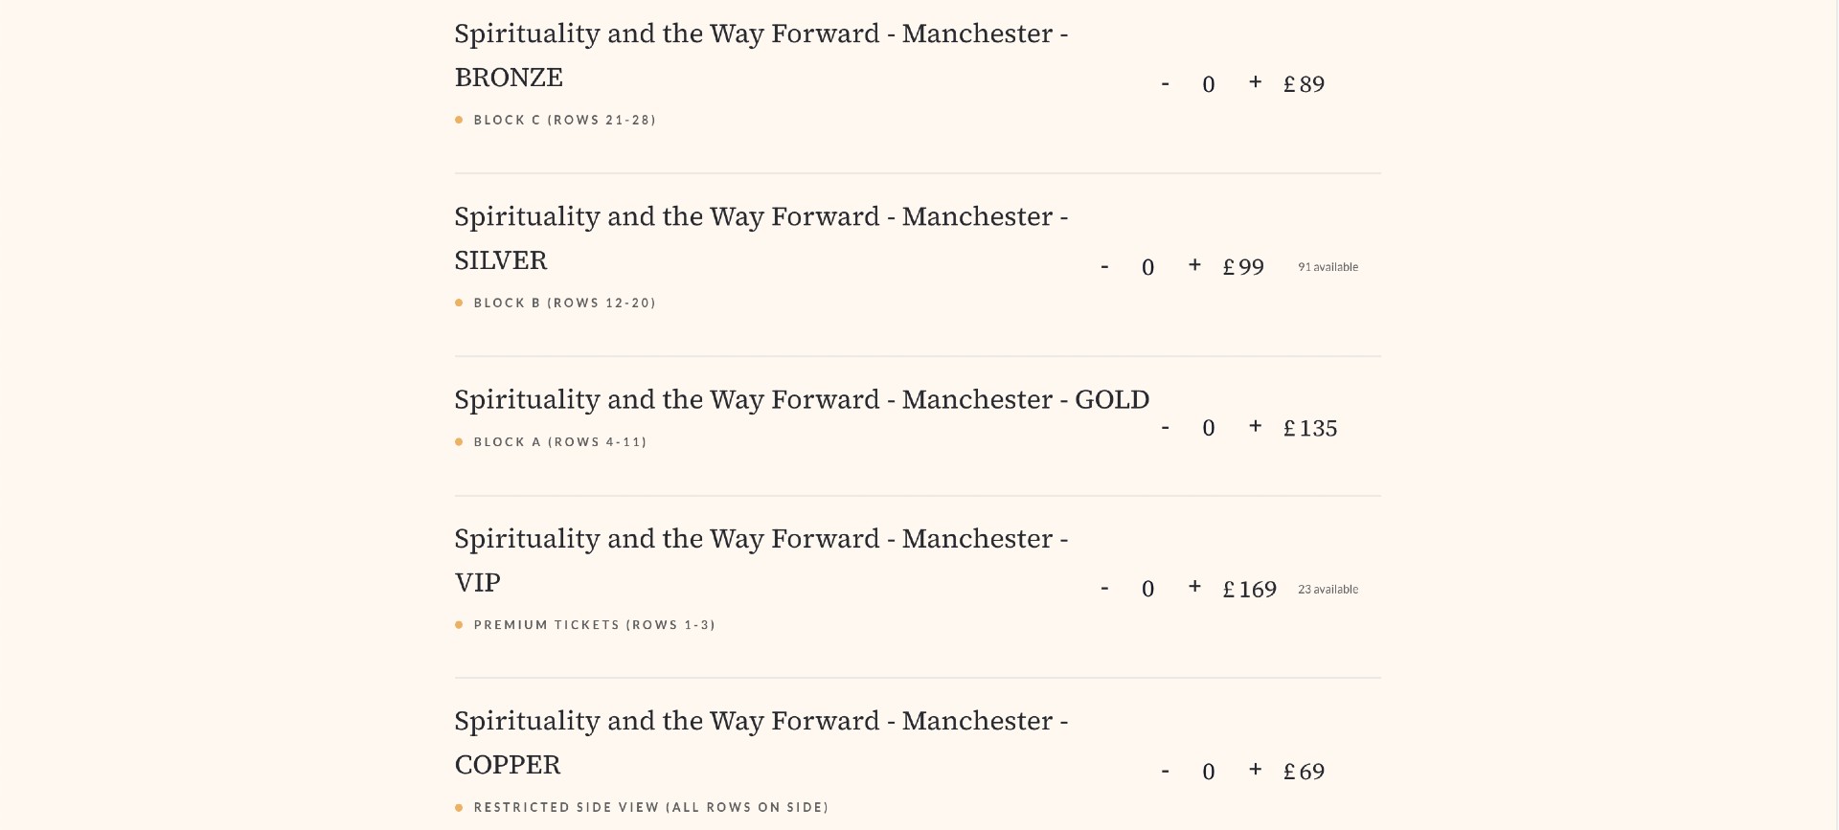
Task: Select the GOLD quantity number
Action: click(x=1209, y=428)
